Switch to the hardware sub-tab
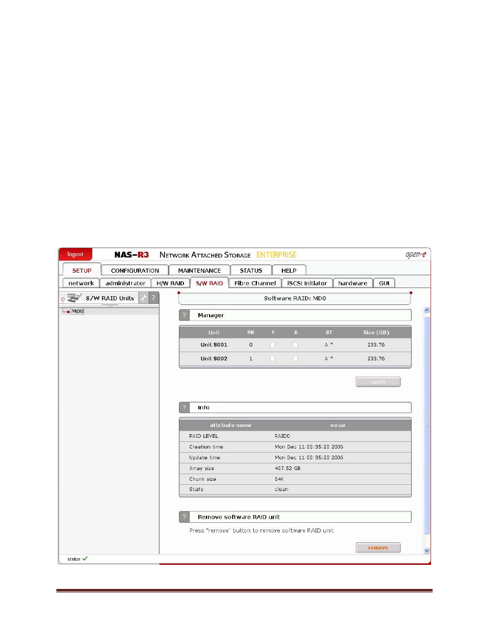 click(x=353, y=283)
